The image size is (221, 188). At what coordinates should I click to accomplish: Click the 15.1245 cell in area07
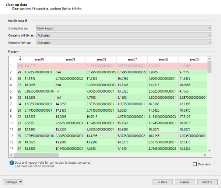[132, 123]
